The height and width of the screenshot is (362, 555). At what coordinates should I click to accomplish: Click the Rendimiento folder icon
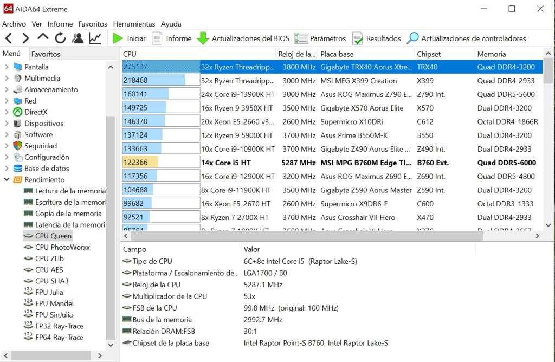[x=17, y=179]
